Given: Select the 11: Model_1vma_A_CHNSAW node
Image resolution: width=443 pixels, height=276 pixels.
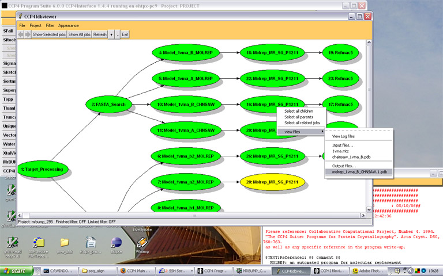Looking at the screenshot, I should click(x=186, y=131).
